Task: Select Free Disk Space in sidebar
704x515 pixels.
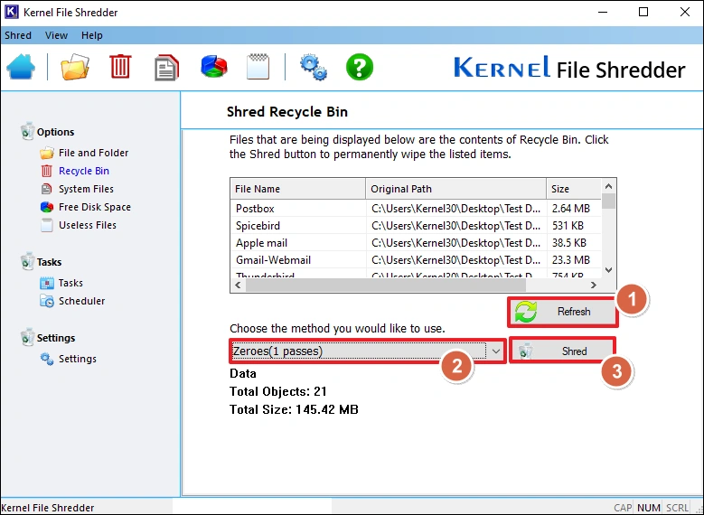Action: pos(94,207)
